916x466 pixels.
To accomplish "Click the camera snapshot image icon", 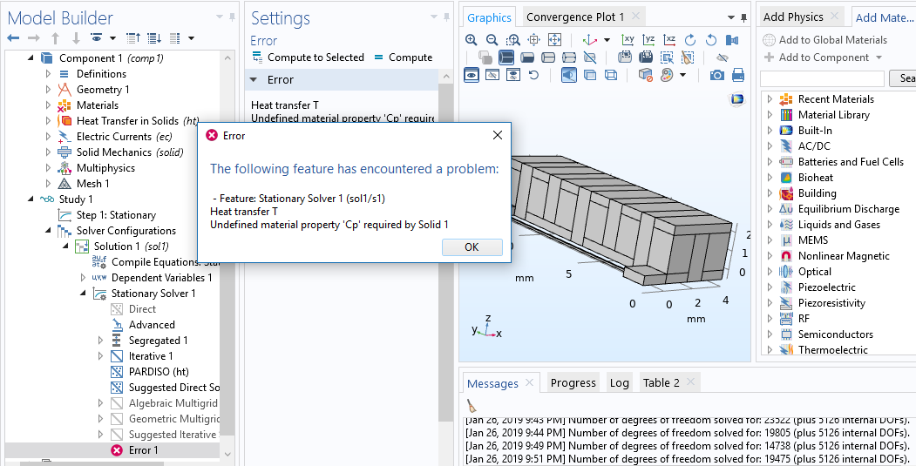I will point(716,75).
